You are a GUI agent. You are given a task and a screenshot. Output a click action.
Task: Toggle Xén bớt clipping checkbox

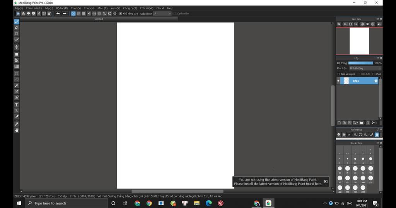[x=358, y=74]
